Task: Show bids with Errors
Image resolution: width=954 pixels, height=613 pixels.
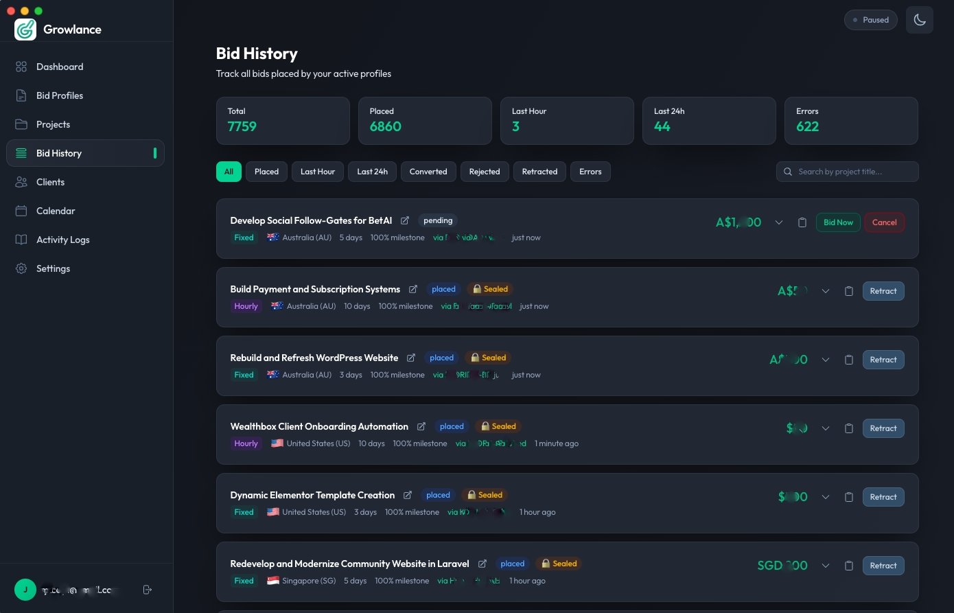Action: [590, 172]
